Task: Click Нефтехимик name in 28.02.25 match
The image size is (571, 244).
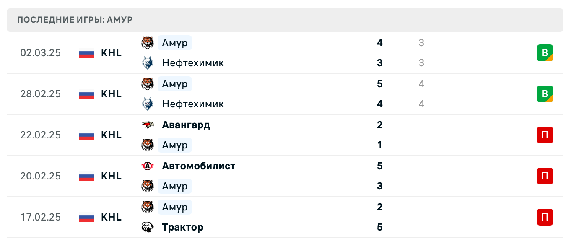Action: click(x=193, y=104)
